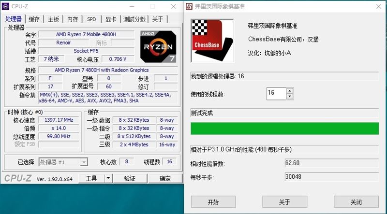Click the name field AMD Ryzen 7 Mobile 4800H
Screen dimensions: 387x214
point(87,34)
